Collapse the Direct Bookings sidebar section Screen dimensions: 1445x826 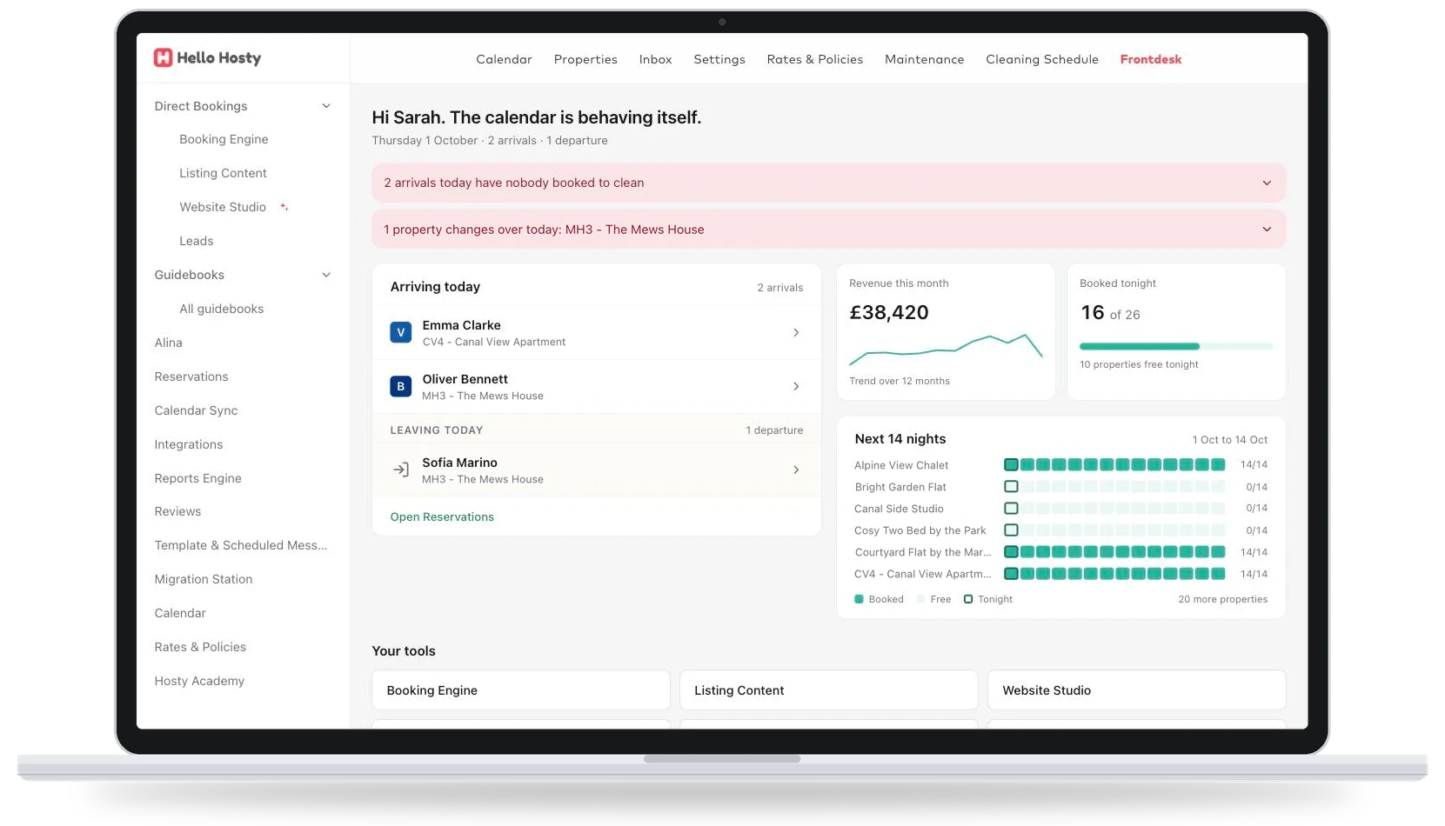pyautogui.click(x=326, y=106)
